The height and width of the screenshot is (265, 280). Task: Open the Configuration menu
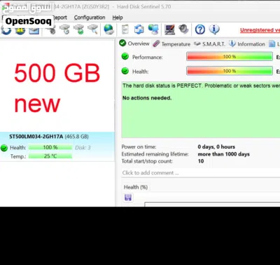click(90, 18)
